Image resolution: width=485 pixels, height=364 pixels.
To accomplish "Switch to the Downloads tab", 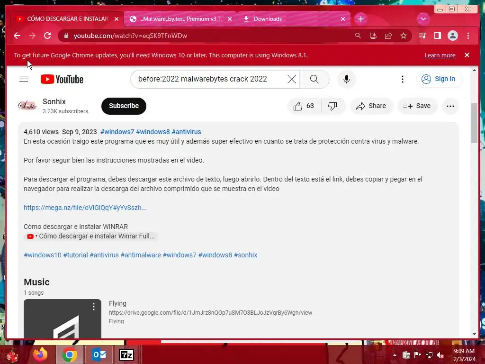I will pos(294,19).
